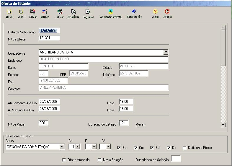The width and height of the screenshot is (232, 166).
Task: Click Hora field beside Atendimento Até Dia
Action: [x=126, y=102]
